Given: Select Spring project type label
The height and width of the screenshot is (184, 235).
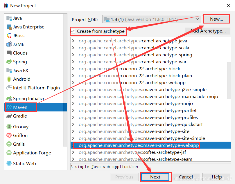Looking at the screenshot, I should [x=20, y=62].
